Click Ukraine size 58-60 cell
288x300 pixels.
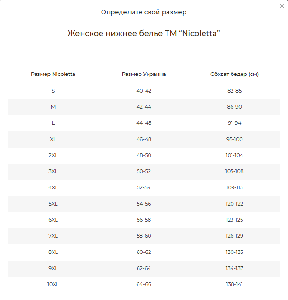144,236
